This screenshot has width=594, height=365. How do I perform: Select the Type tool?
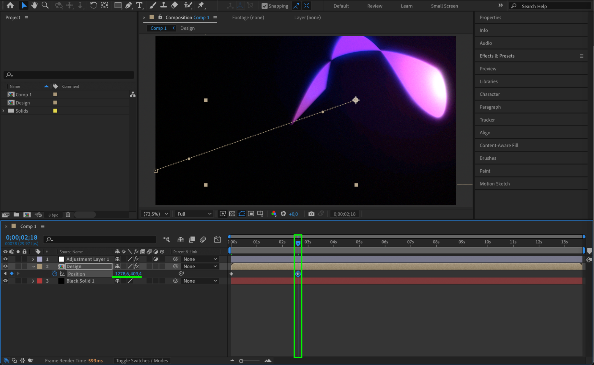(x=139, y=5)
